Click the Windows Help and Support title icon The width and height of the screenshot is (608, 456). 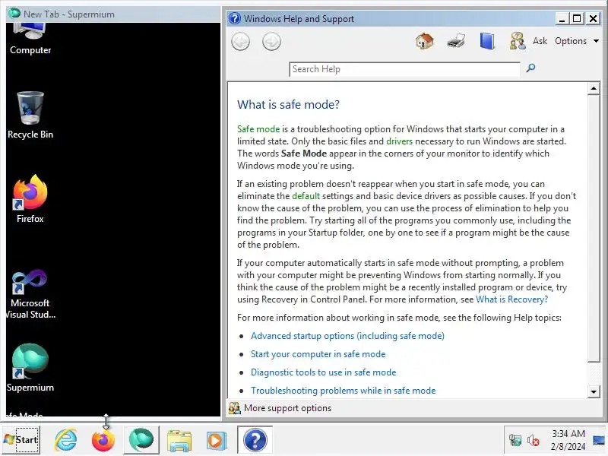coord(235,18)
